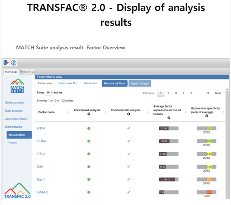The height and width of the screenshot is (205, 231).
Task: Click combinatorial checkmark for GATA-2
Action: (x=129, y=192)
